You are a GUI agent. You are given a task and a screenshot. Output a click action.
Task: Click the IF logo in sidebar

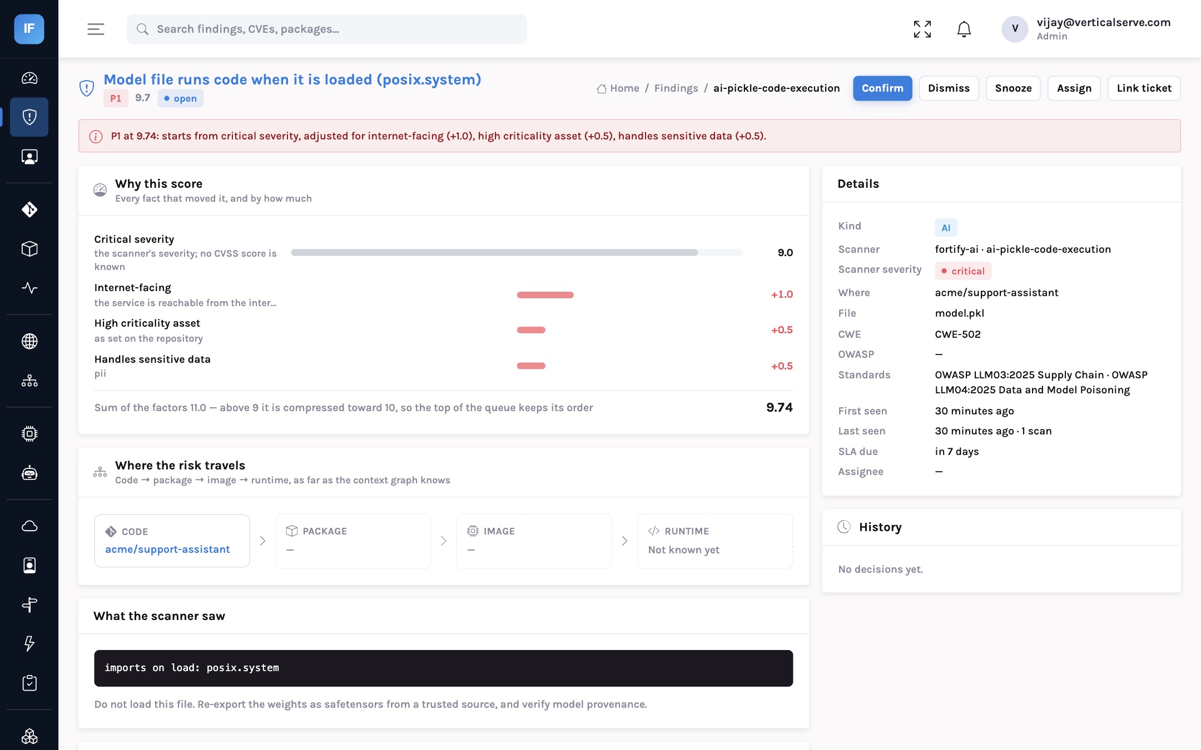(29, 29)
